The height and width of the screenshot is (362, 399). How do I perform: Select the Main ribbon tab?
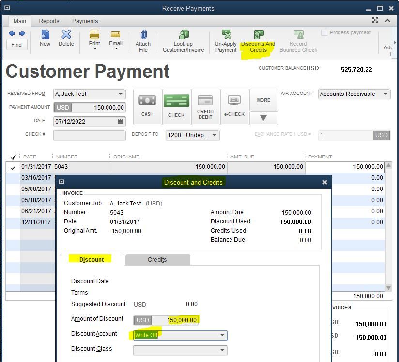tap(20, 21)
